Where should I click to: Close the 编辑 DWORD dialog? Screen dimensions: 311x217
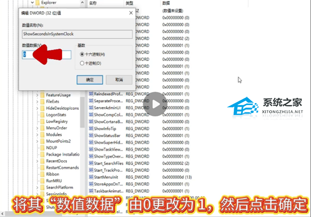click(131, 13)
